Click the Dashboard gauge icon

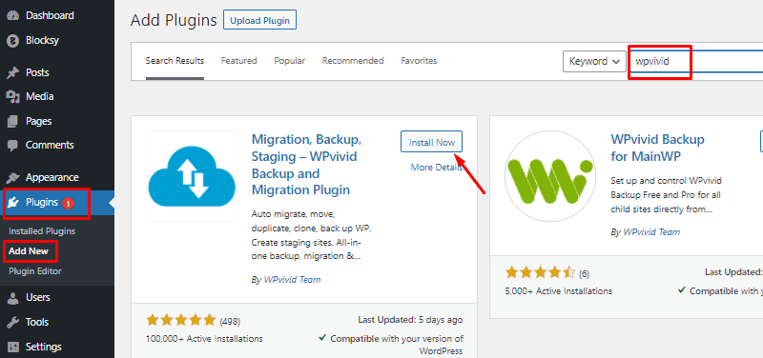pos(12,15)
